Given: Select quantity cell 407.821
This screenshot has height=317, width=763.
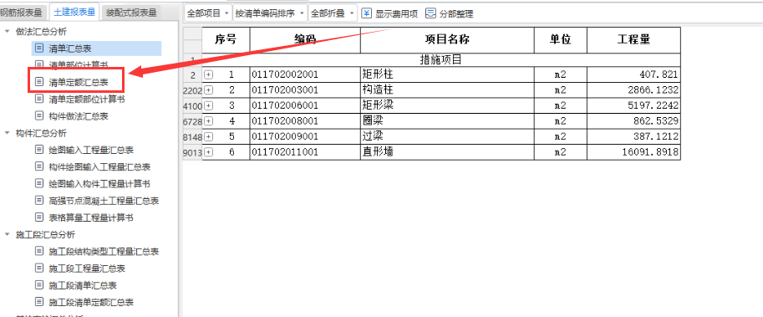Looking at the screenshot, I should (633, 75).
